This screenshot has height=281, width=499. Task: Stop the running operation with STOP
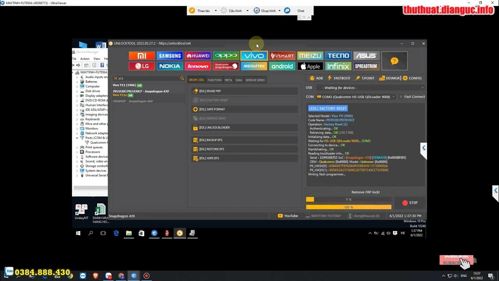[x=410, y=203]
